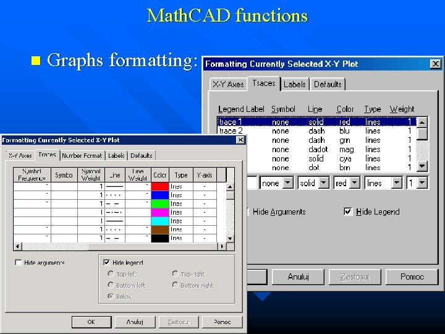The width and height of the screenshot is (445, 334).
Task: Open Number Format tab
Action: click(x=82, y=156)
